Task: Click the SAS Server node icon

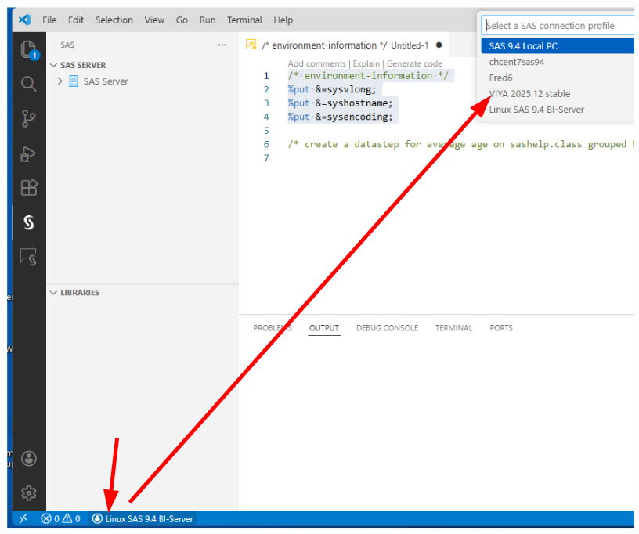Action: (74, 81)
